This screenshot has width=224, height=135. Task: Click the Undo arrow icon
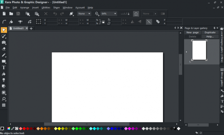coord(55,14)
